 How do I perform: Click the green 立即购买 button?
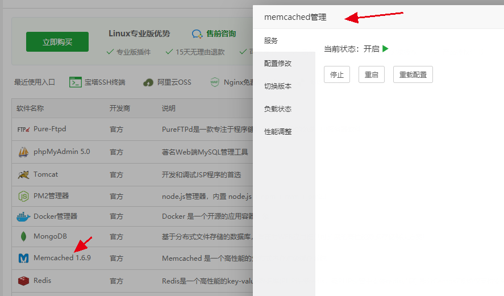(57, 42)
